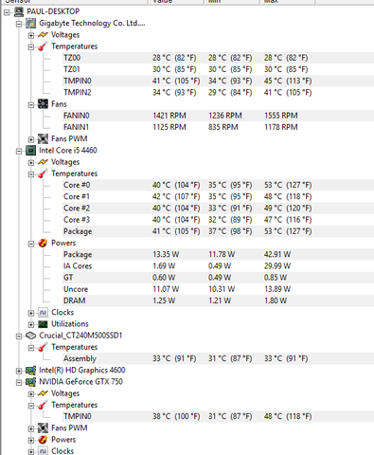The height and width of the screenshot is (455, 374).
Task: Select the Core #2 temperature row
Action: [218, 209]
